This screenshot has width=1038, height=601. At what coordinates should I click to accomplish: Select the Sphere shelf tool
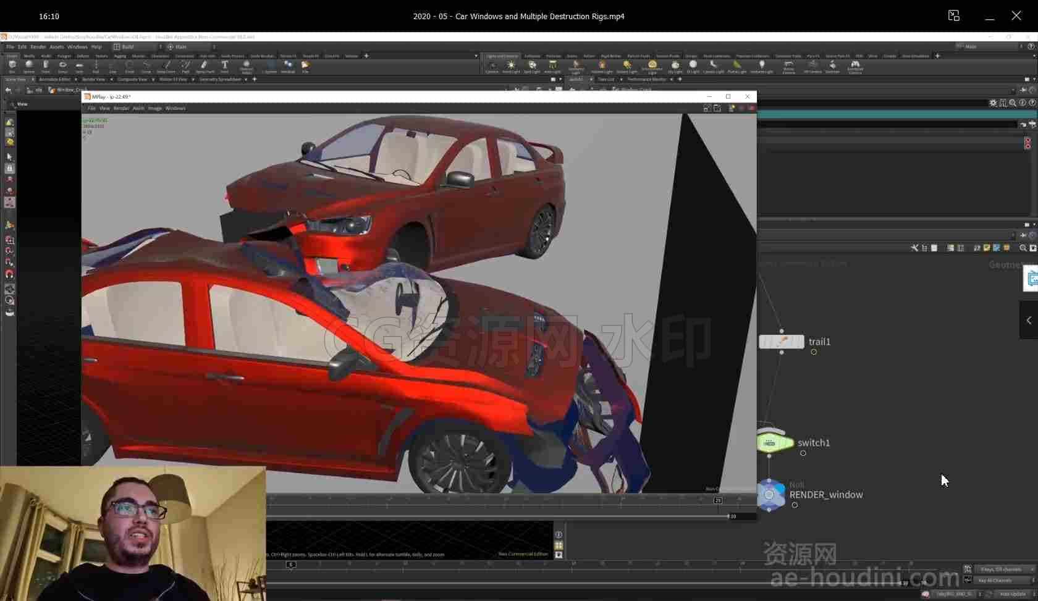28,66
